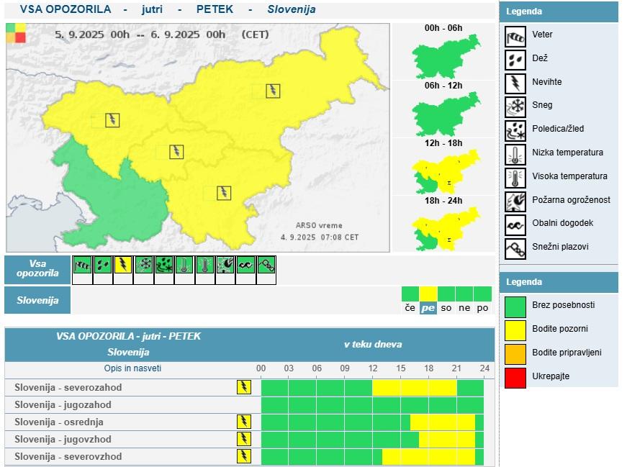This screenshot has height=467, width=627.
Task: Switch to the 'če' day tab
Action: (x=410, y=307)
